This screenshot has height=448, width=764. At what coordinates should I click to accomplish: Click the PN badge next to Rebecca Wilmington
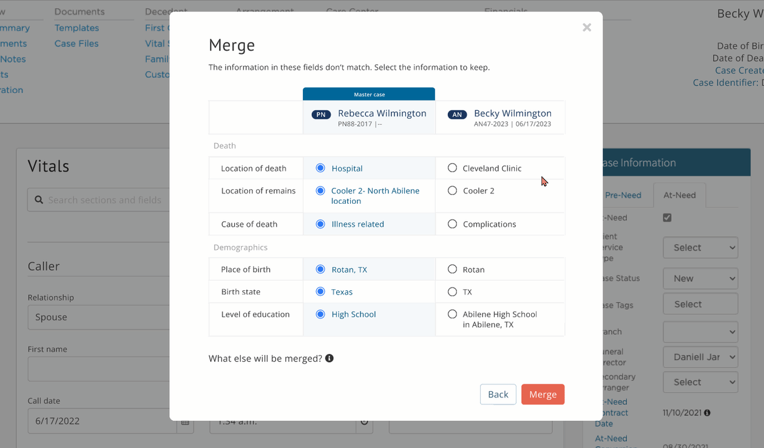coord(320,114)
